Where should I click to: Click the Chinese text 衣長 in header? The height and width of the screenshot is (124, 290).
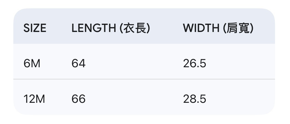coord(135,28)
